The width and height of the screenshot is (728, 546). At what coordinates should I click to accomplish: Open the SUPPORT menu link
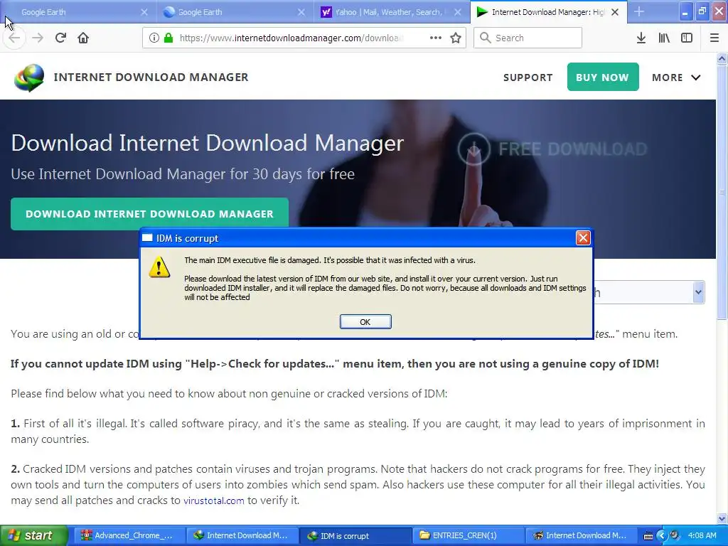(x=528, y=77)
